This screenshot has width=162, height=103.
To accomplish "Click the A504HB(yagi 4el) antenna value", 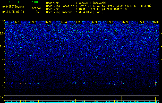I will click(91, 12).
